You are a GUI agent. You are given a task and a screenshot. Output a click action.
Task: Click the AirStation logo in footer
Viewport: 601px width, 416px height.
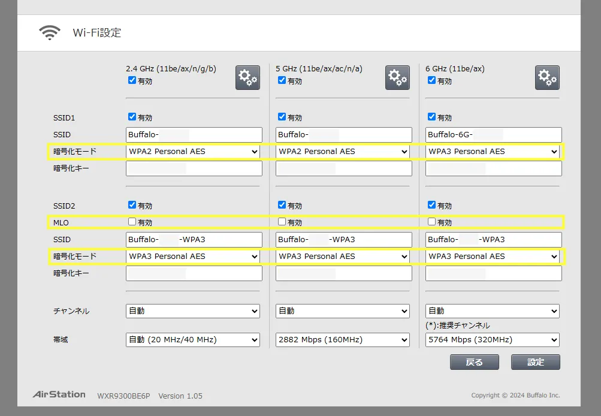pos(59,394)
